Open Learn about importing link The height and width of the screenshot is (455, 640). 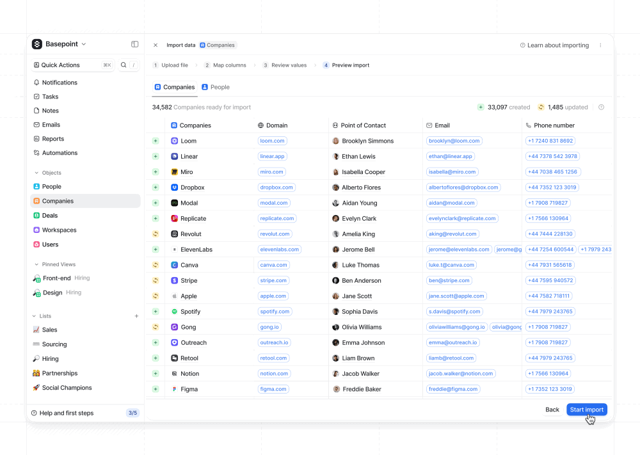click(x=554, y=45)
